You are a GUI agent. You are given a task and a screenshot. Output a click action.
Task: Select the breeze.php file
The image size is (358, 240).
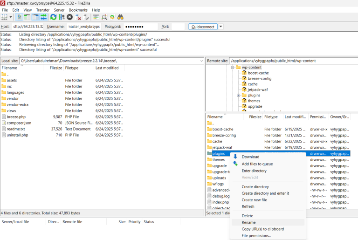[16, 117]
